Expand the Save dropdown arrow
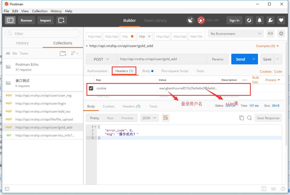Image resolution: width=290 pixels, height=195 pixels. (x=278, y=59)
